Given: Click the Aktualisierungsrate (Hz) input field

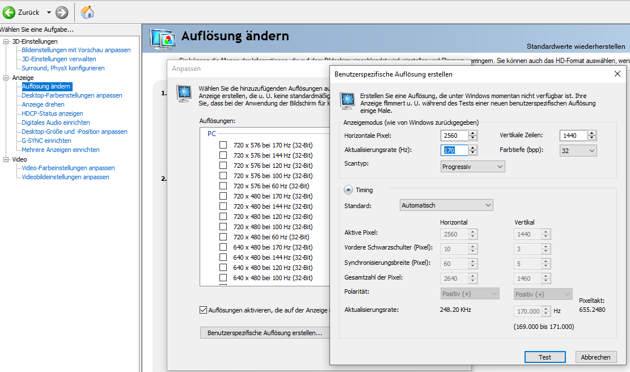Looking at the screenshot, I should pyautogui.click(x=454, y=150).
